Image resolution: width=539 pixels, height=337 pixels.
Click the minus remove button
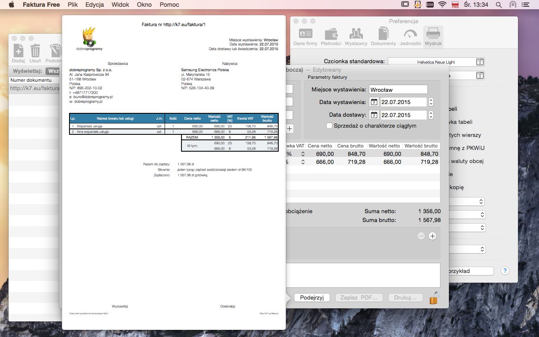tap(421, 236)
